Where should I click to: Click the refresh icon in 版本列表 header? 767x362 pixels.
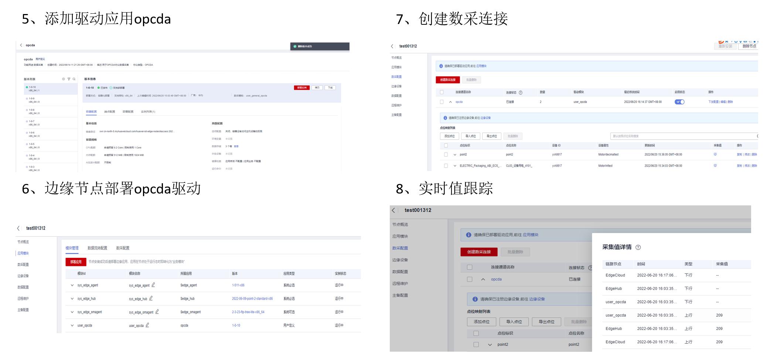63,79
